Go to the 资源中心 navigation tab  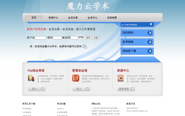click(x=53, y=18)
